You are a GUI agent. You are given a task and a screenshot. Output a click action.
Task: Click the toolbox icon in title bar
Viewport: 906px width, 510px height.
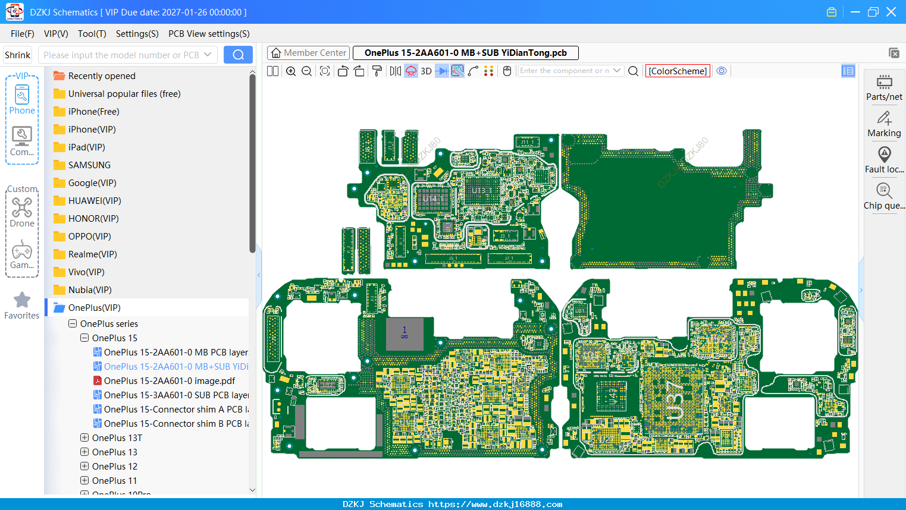tap(832, 12)
